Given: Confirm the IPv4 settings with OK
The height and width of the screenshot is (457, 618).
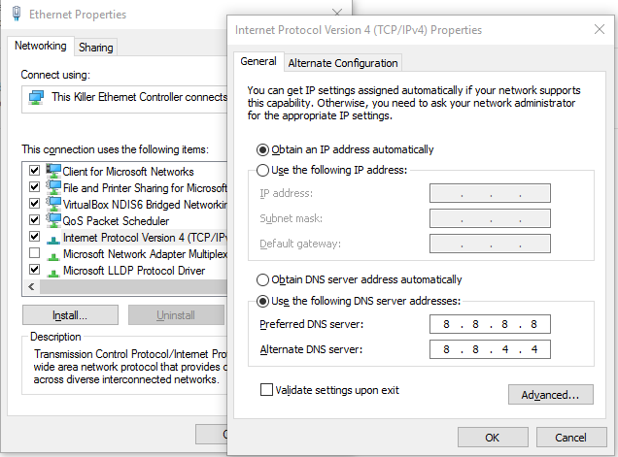Looking at the screenshot, I should point(493,438).
